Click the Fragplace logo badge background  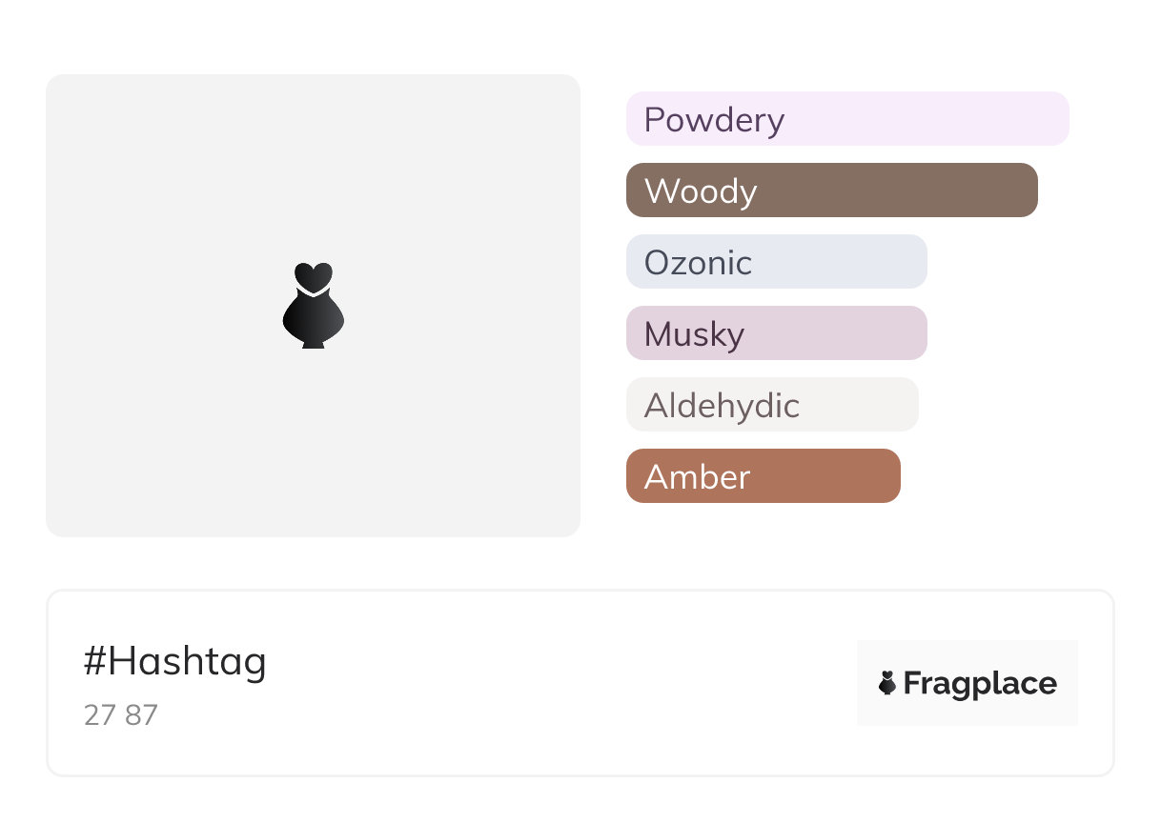(967, 653)
